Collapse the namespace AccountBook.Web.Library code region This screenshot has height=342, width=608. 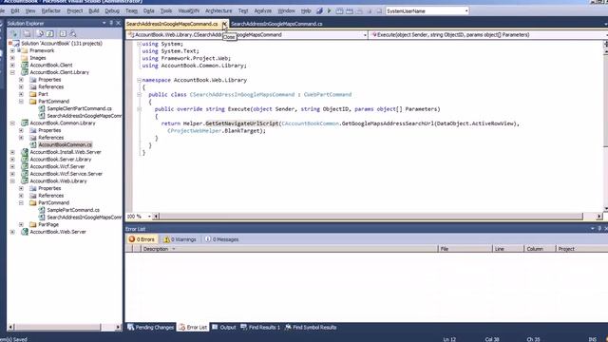[x=139, y=80]
